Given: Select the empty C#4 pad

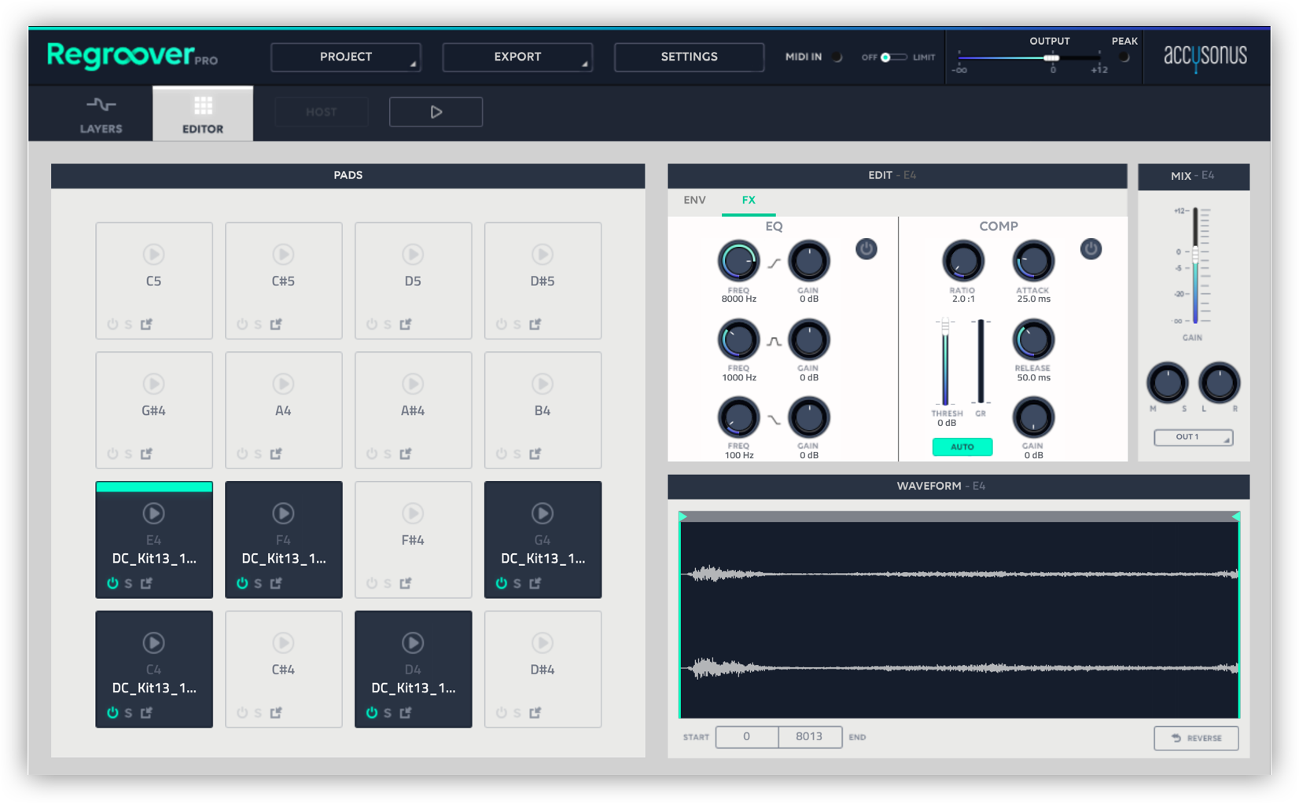Looking at the screenshot, I should (x=283, y=670).
